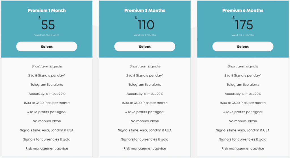This screenshot has height=158, width=290.
Task: Click 'No manual close' in 3 Months plan
Action: 145,121
